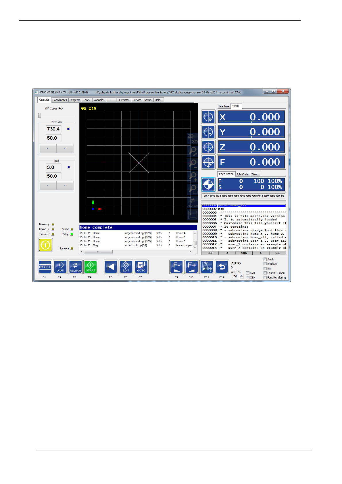Decrease Bed value with left arrow
This screenshot has height=484, width=342.
(48, 186)
